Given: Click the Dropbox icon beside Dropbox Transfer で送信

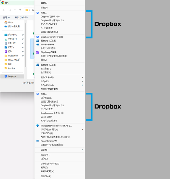Looking at the screenshot, I should coord(38,37).
